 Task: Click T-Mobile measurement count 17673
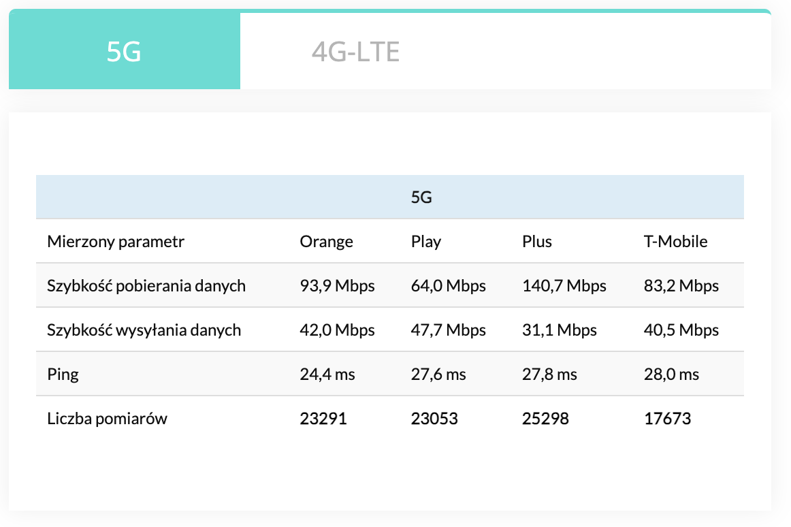click(667, 419)
